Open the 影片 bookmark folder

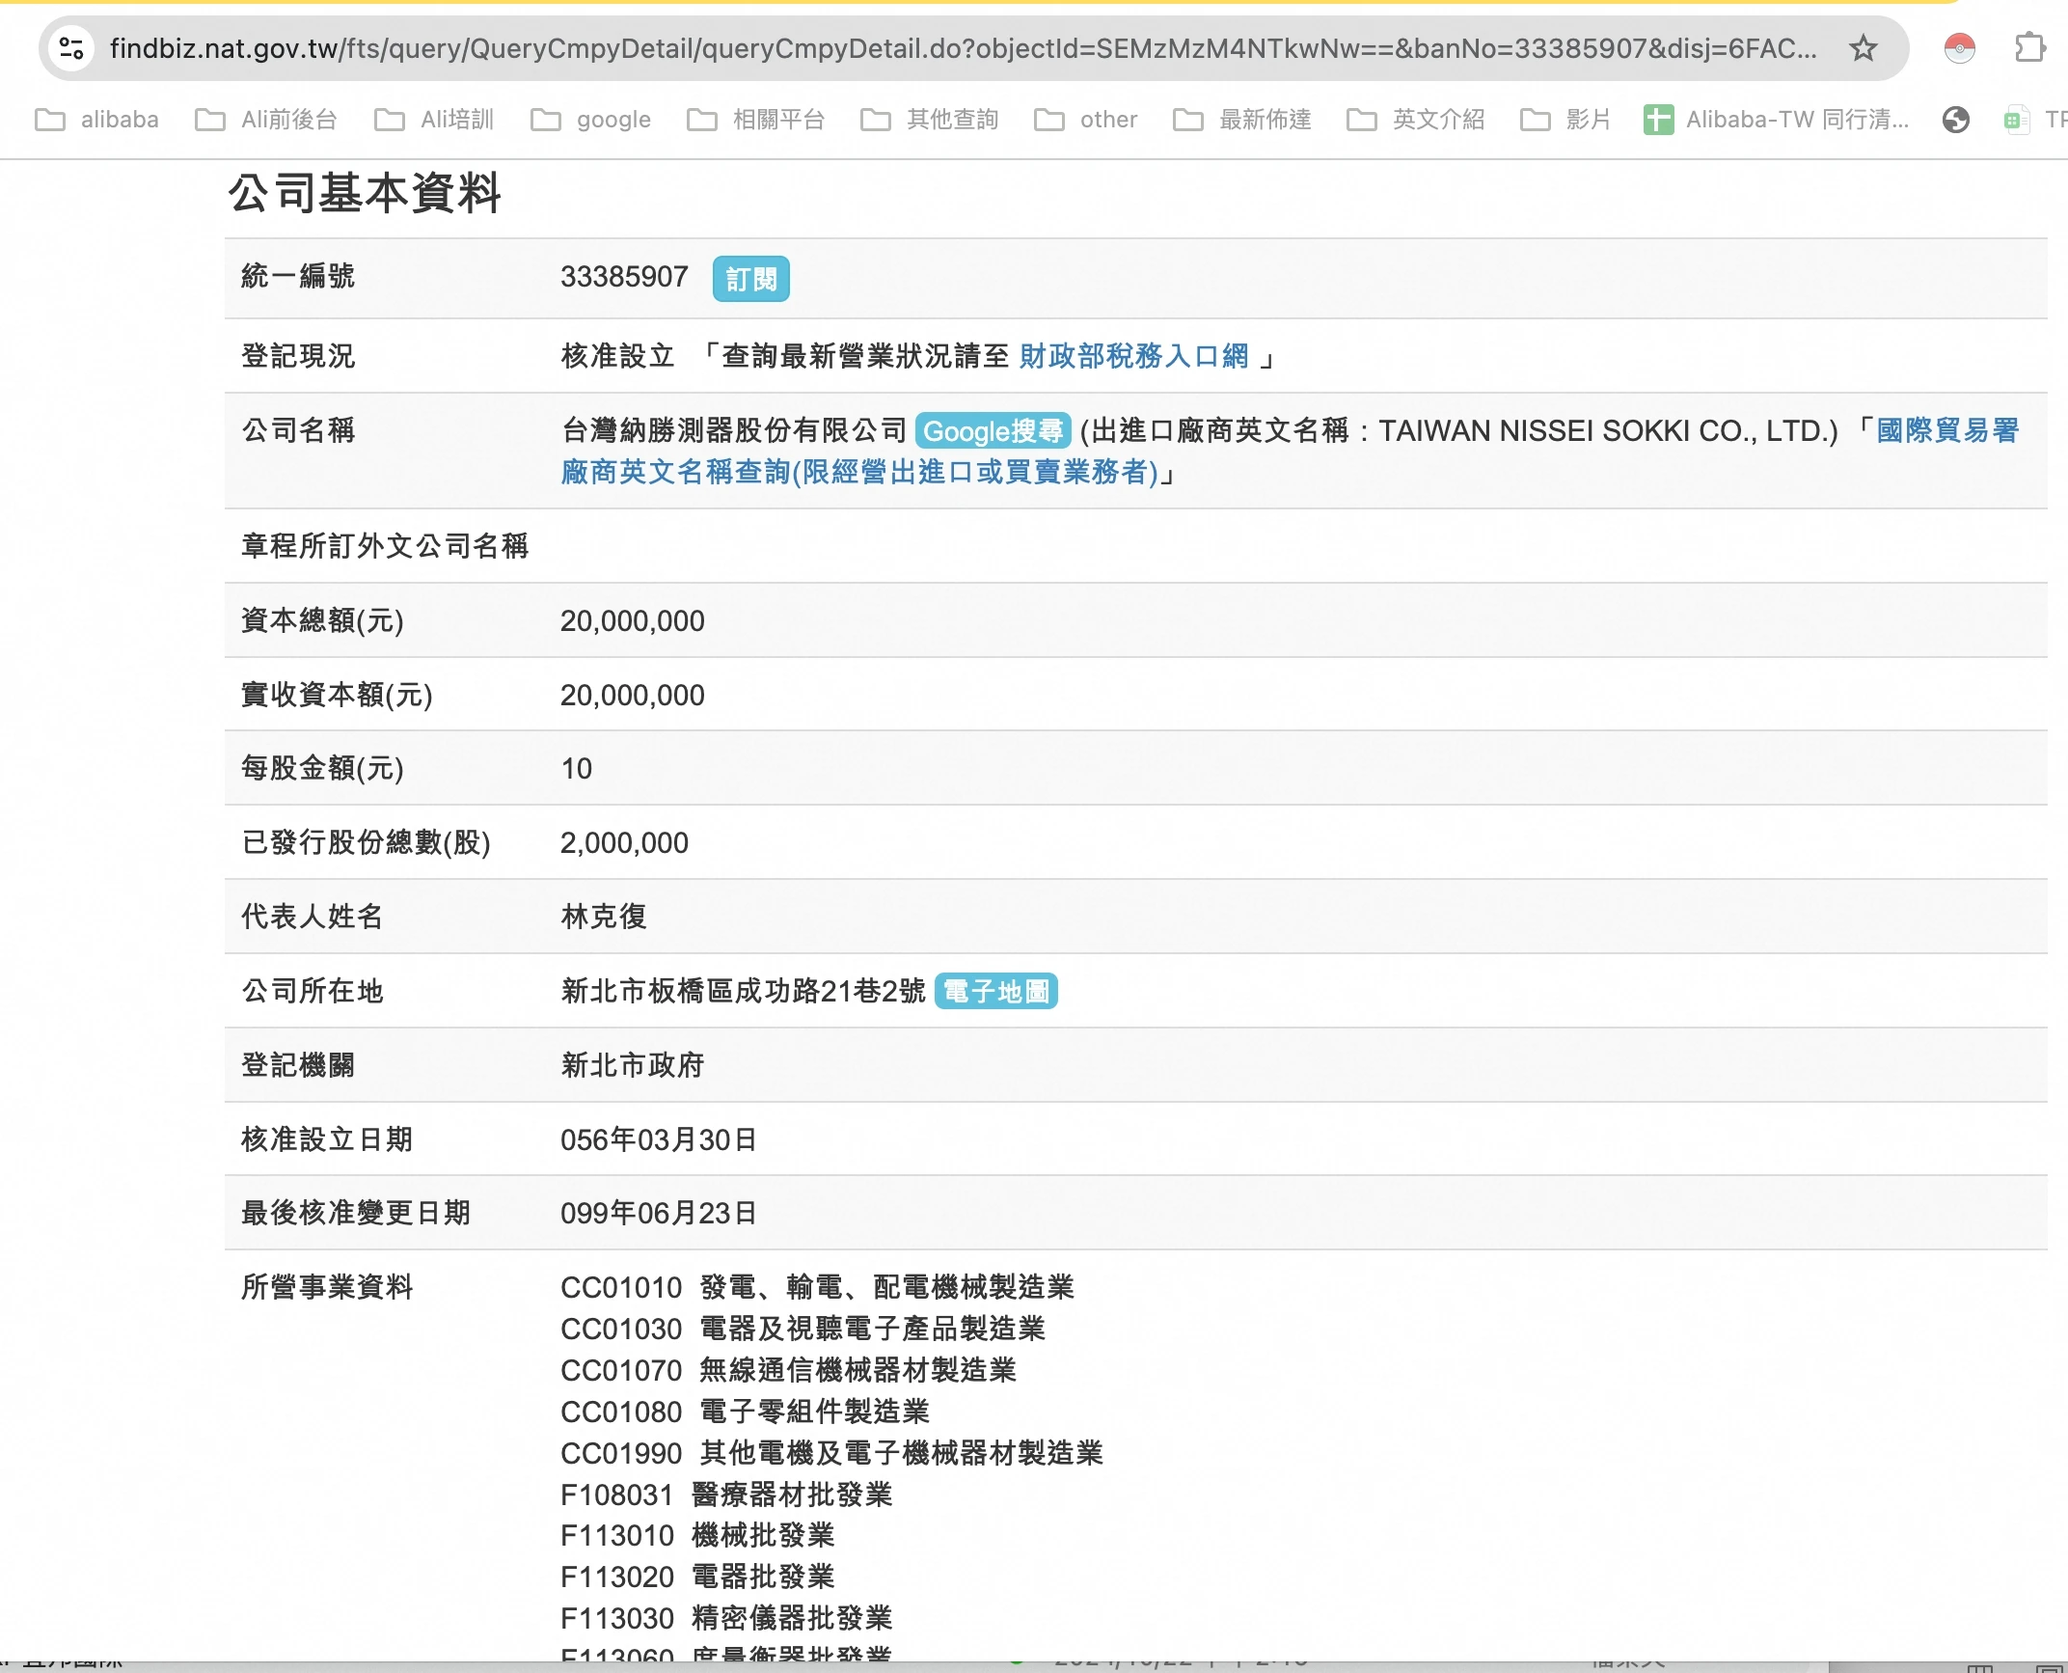(1566, 120)
